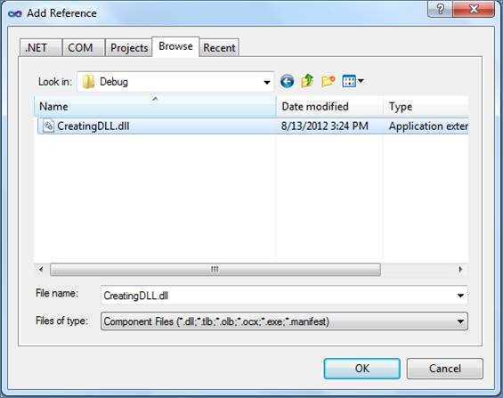Image resolution: width=503 pixels, height=398 pixels.
Task: Go back to last folder visited
Action: tap(287, 81)
